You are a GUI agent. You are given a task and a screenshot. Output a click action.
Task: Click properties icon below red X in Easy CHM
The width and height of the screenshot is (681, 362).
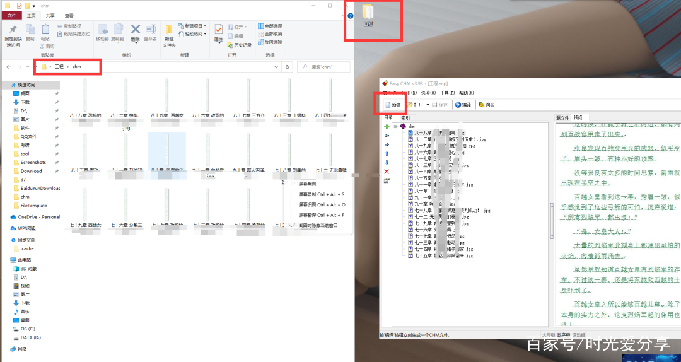tap(387, 180)
